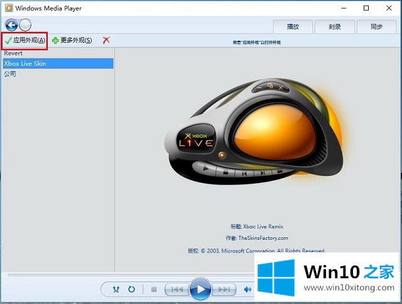
Task: Click the copyright line of the skin
Action: 256,251
